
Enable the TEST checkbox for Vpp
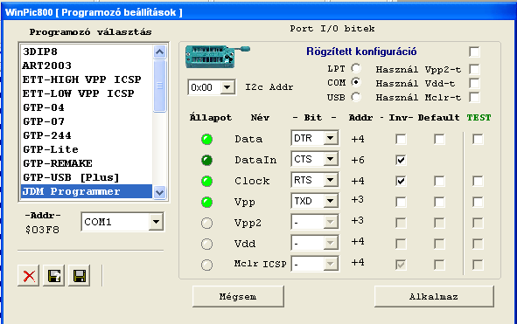(x=478, y=202)
